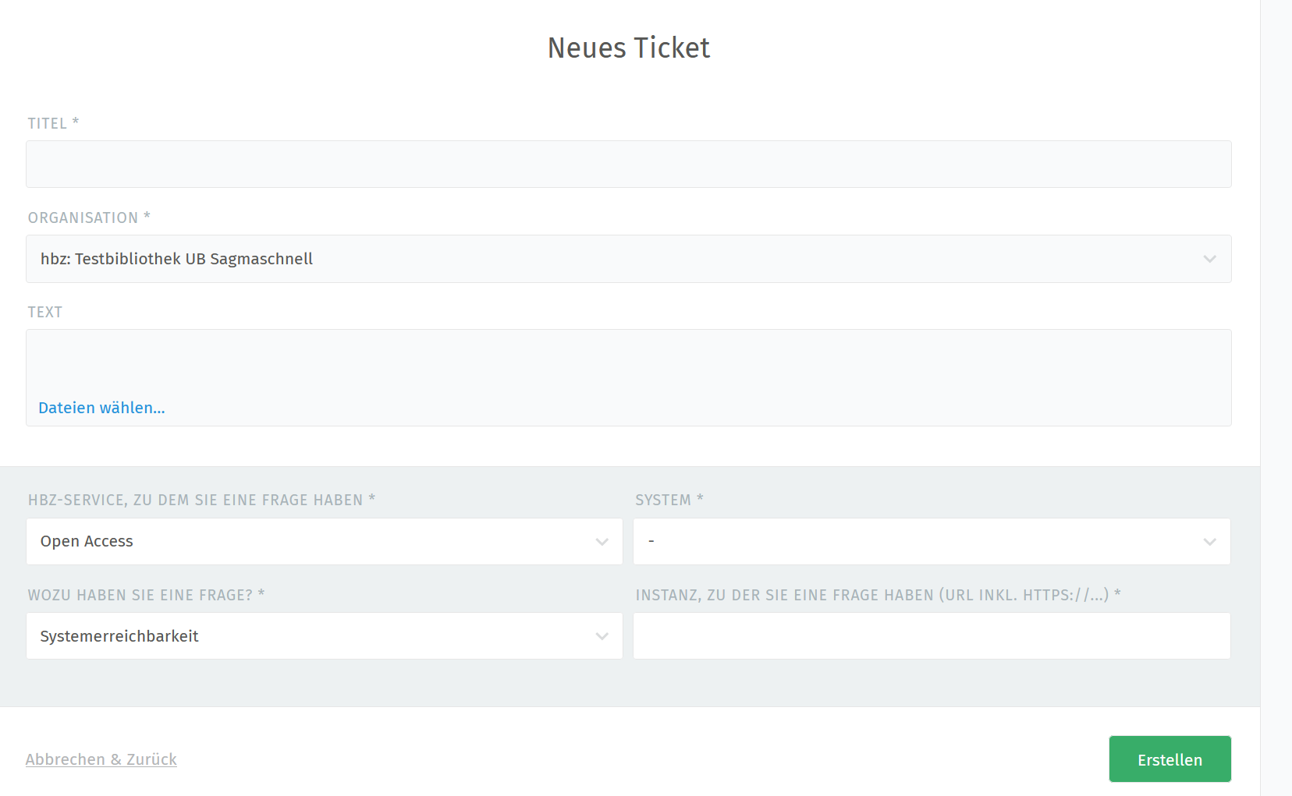The image size is (1292, 796).
Task: Focus the Titel input field
Action: pos(628,165)
